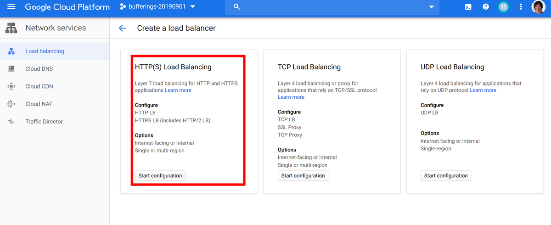Click the TCP LB text

tap(287, 119)
